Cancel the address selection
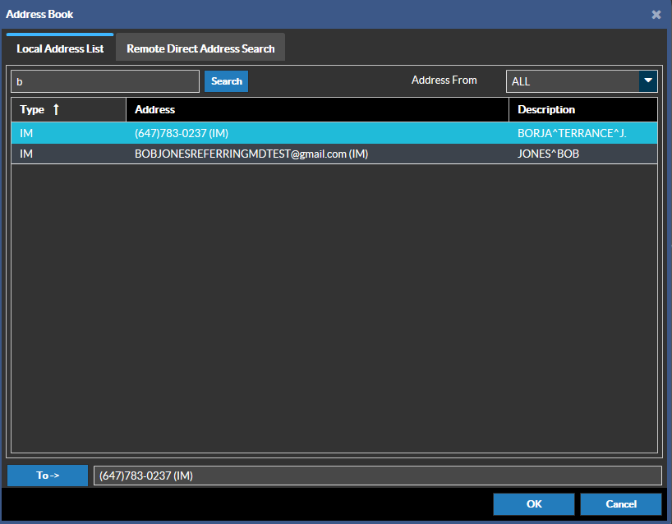Viewport: 672px width, 524px height. (x=620, y=503)
